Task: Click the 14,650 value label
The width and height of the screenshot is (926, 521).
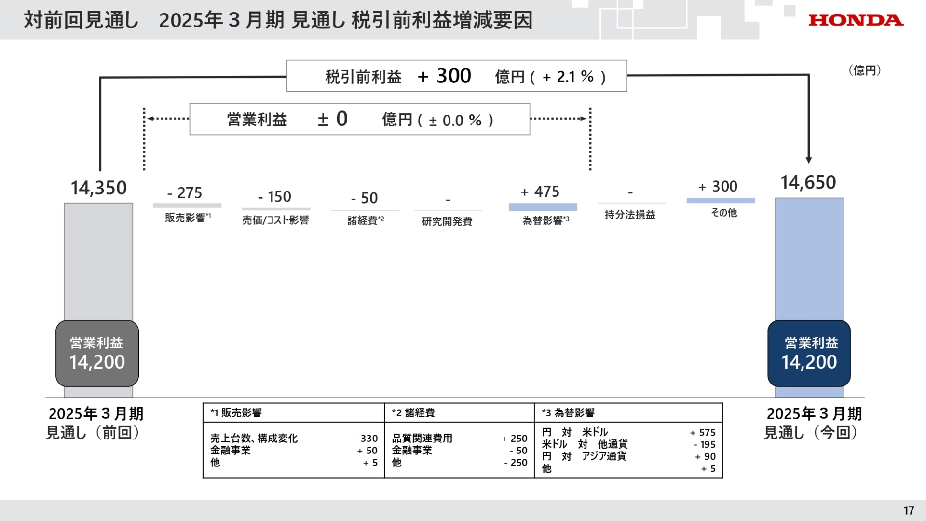Action: tap(809, 182)
